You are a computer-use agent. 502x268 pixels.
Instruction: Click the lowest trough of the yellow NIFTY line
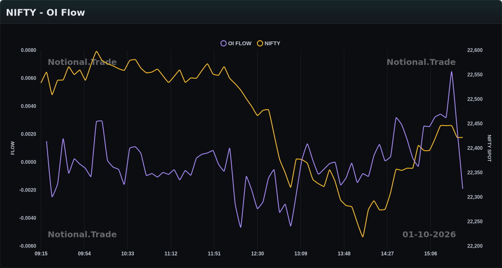click(x=363, y=237)
